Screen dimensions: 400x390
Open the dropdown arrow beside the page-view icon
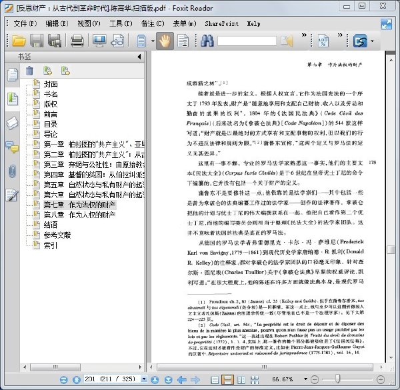click(x=153, y=41)
